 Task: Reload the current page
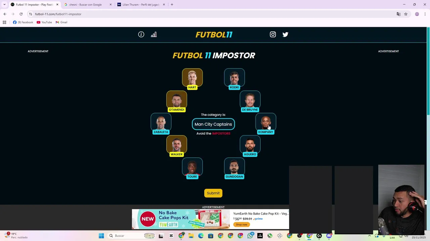(x=21, y=14)
